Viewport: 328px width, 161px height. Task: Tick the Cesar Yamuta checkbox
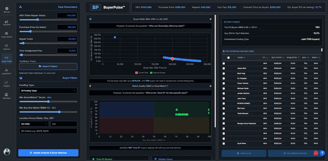(224, 83)
